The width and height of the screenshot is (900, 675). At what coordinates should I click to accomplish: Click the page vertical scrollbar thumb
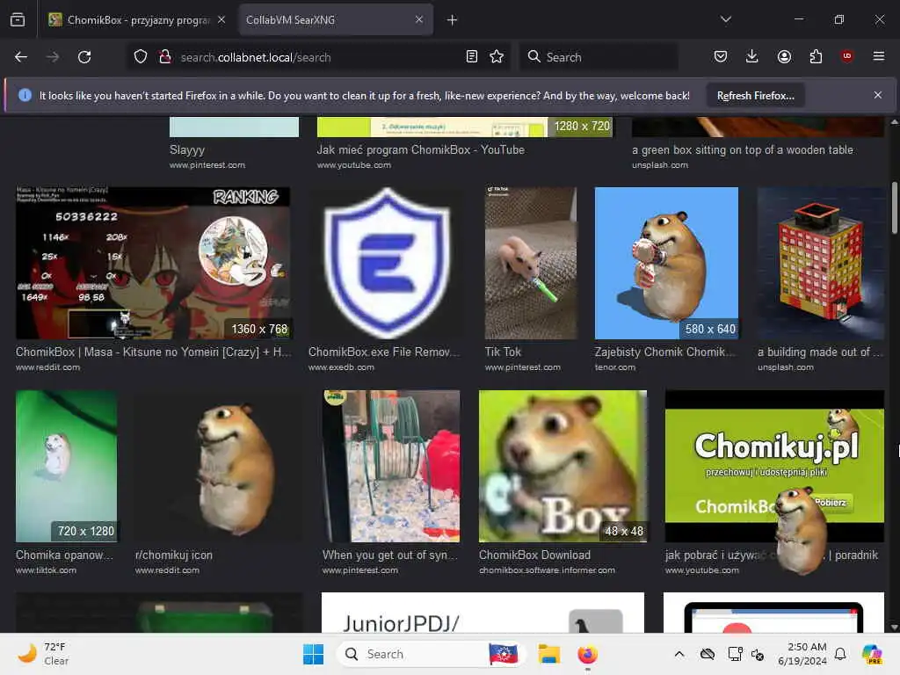[894, 207]
